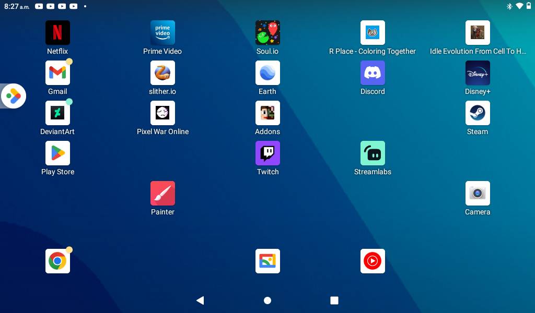
Task: Open Streamlabs
Action: point(373,153)
